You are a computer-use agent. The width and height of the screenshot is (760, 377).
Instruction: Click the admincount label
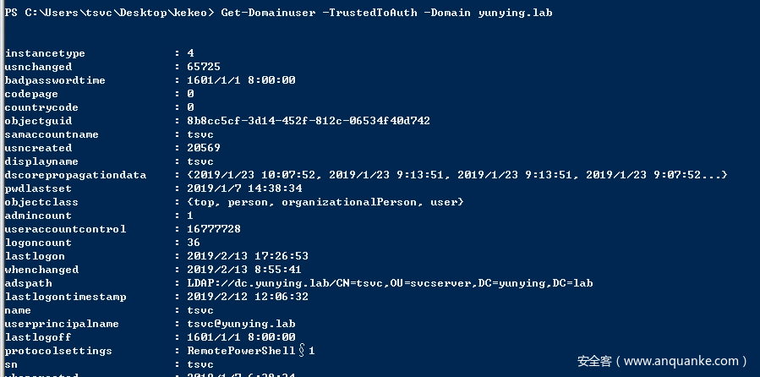coord(38,216)
